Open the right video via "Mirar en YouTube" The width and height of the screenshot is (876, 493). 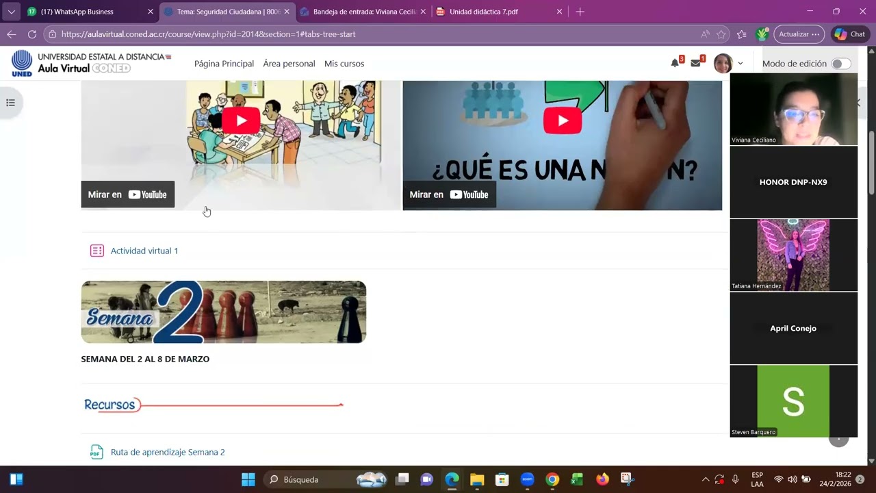pos(450,194)
